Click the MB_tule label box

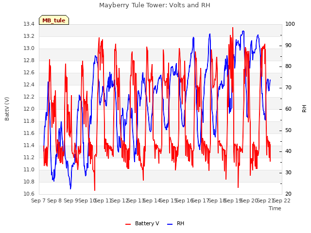[x=54, y=20]
